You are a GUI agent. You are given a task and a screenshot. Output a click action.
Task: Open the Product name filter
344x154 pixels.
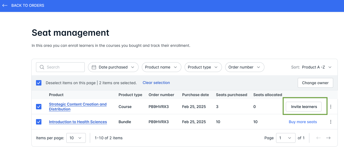161,67
